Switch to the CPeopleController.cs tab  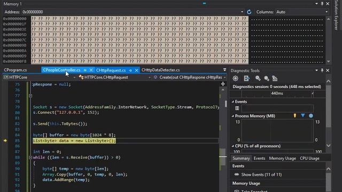click(x=61, y=70)
